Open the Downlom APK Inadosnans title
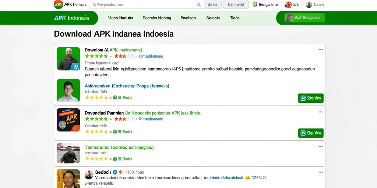377x188 pixels. 113,50
